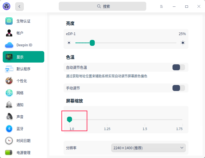Viewport: 205px width, 158px height.
Task: Open the 默认程序 settings
Action: [x=23, y=69]
